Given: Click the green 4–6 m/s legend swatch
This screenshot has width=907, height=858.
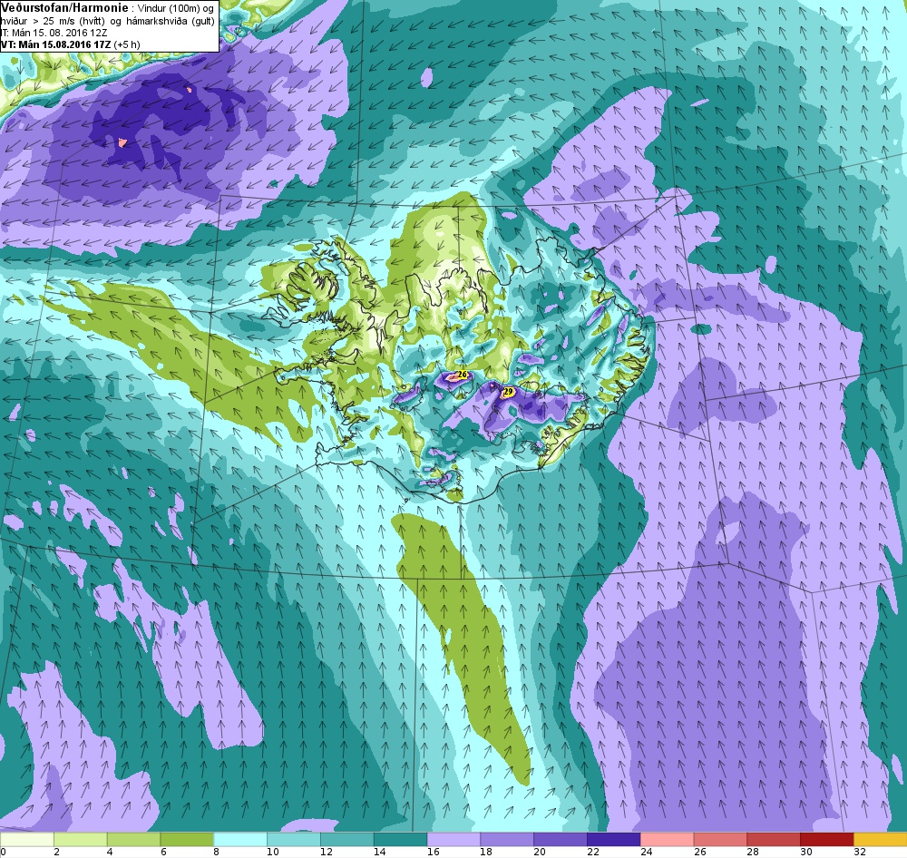Looking at the screenshot, I should tap(133, 840).
